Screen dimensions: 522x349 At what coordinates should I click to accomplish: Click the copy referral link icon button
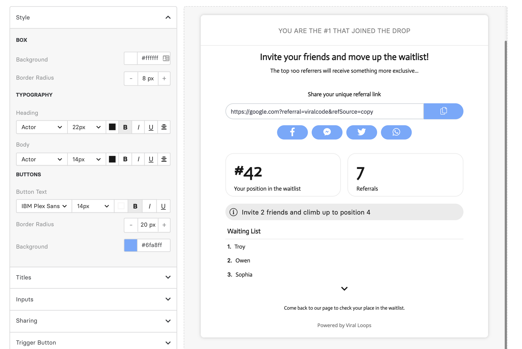tap(443, 111)
